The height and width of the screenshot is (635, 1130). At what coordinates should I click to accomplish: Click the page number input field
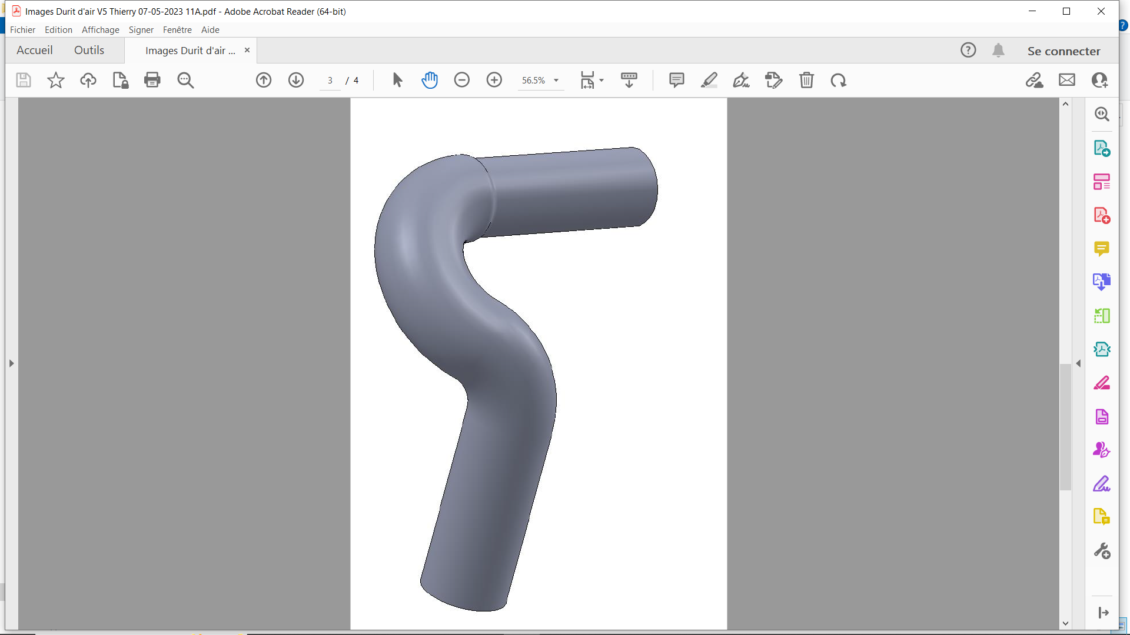coord(330,81)
